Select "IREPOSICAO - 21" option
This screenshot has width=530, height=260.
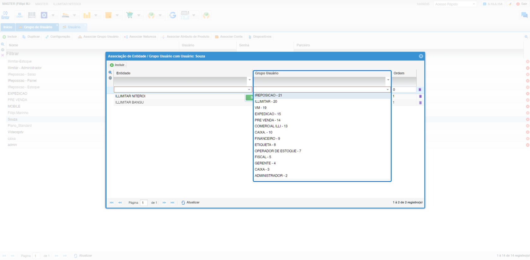pyautogui.click(x=268, y=95)
